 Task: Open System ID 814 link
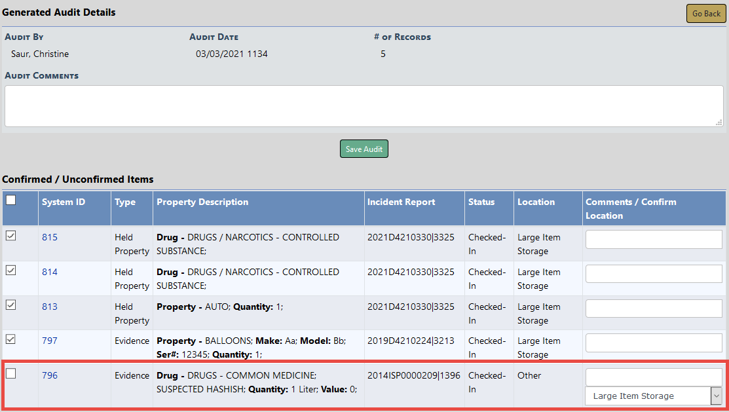click(x=50, y=272)
